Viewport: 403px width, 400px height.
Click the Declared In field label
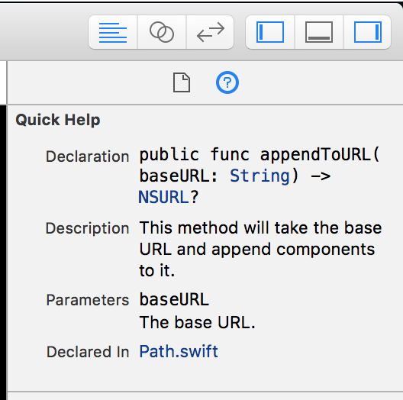(x=88, y=352)
